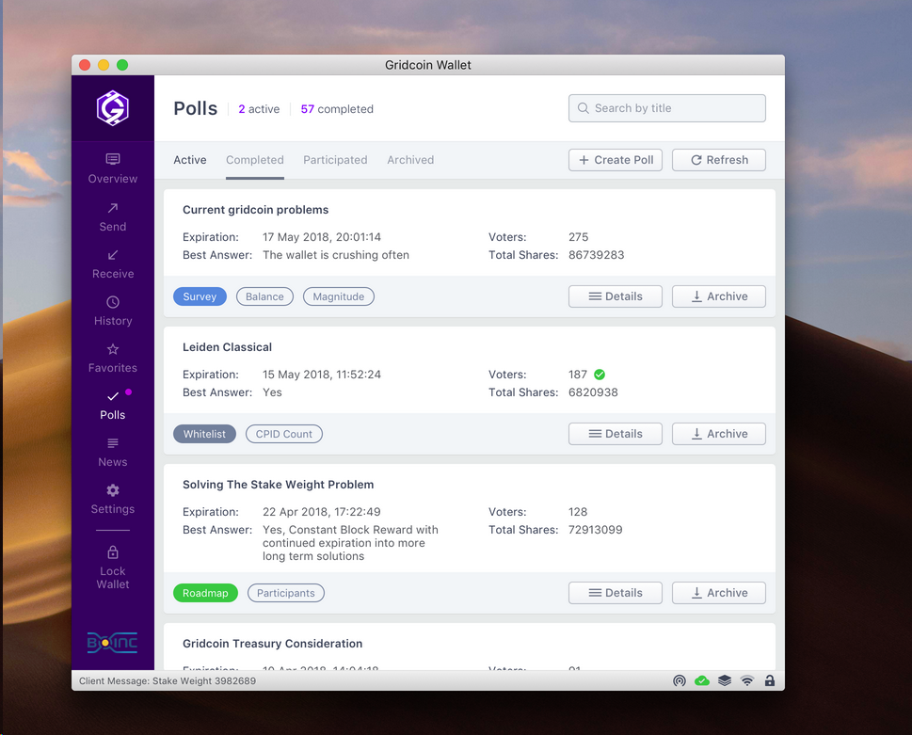View Details of Solving The Stake Weight Problem
The height and width of the screenshot is (735, 912).
click(x=616, y=593)
